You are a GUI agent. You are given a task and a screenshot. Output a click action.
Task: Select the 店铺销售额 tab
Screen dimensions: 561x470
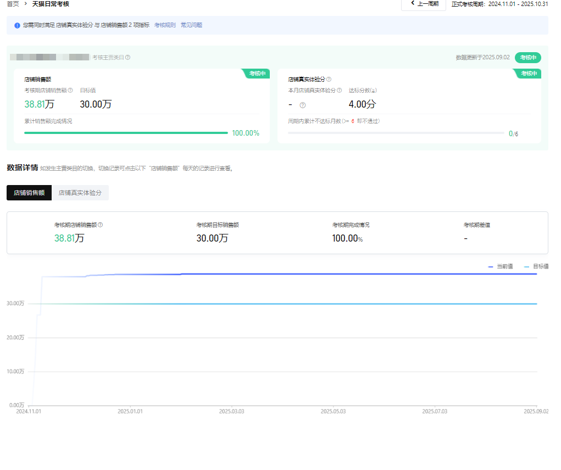(x=29, y=193)
